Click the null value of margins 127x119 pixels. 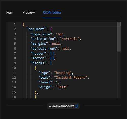[x=56, y=44]
